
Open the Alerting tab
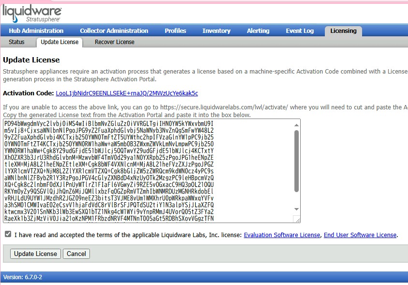(258, 31)
